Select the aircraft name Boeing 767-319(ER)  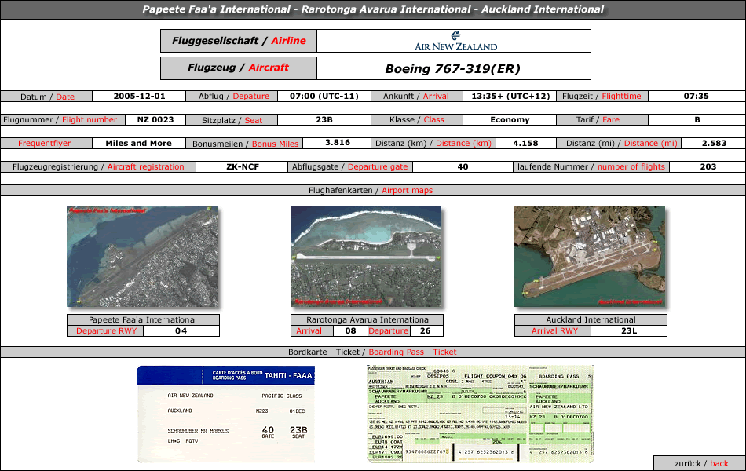tap(452, 68)
